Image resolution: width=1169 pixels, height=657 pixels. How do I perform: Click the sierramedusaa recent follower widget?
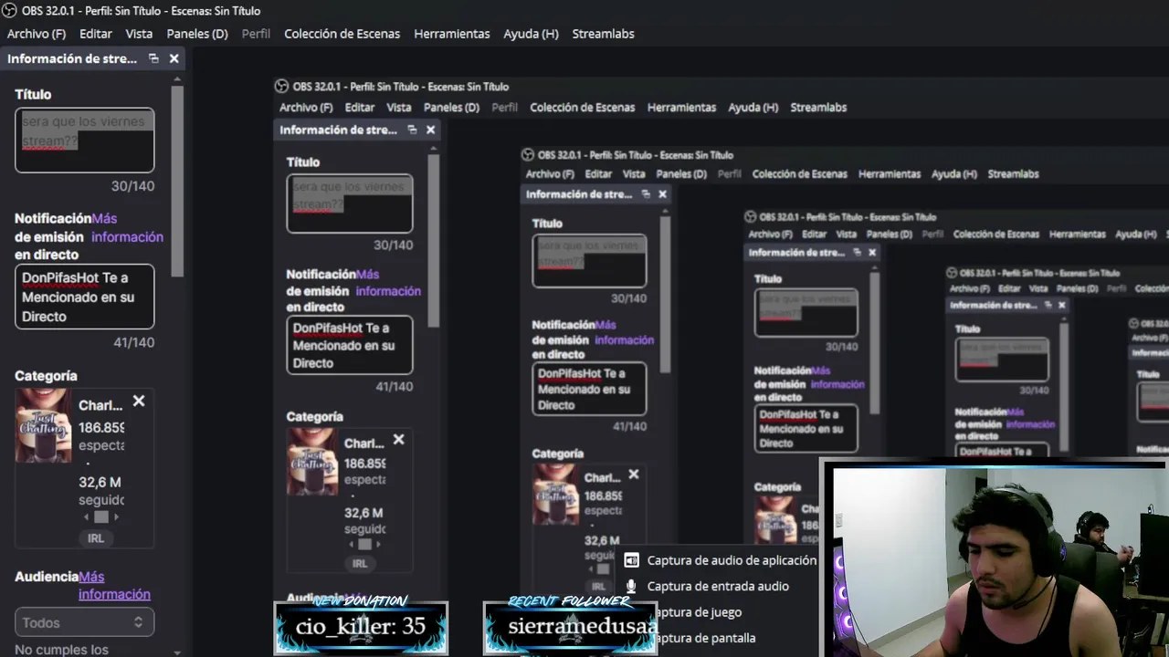pos(570,625)
